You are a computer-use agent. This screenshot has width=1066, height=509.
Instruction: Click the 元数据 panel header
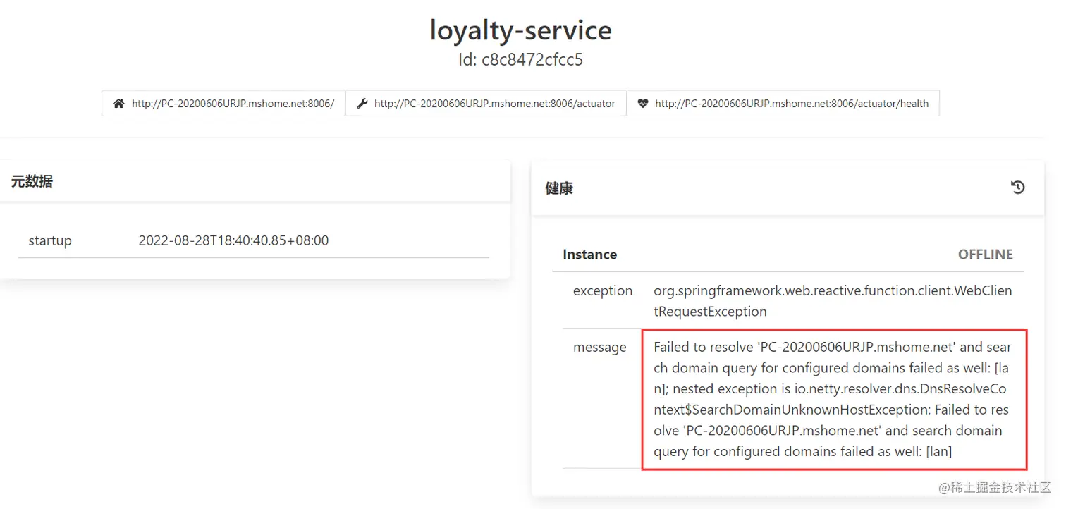pos(32,182)
